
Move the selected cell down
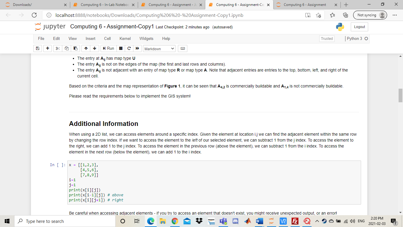point(94,48)
